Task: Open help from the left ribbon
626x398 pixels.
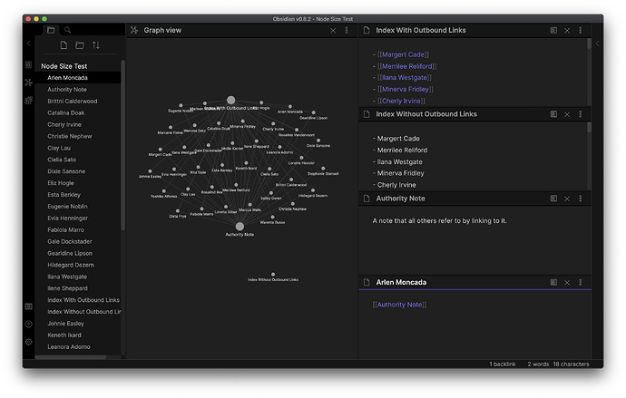Action: [28, 324]
